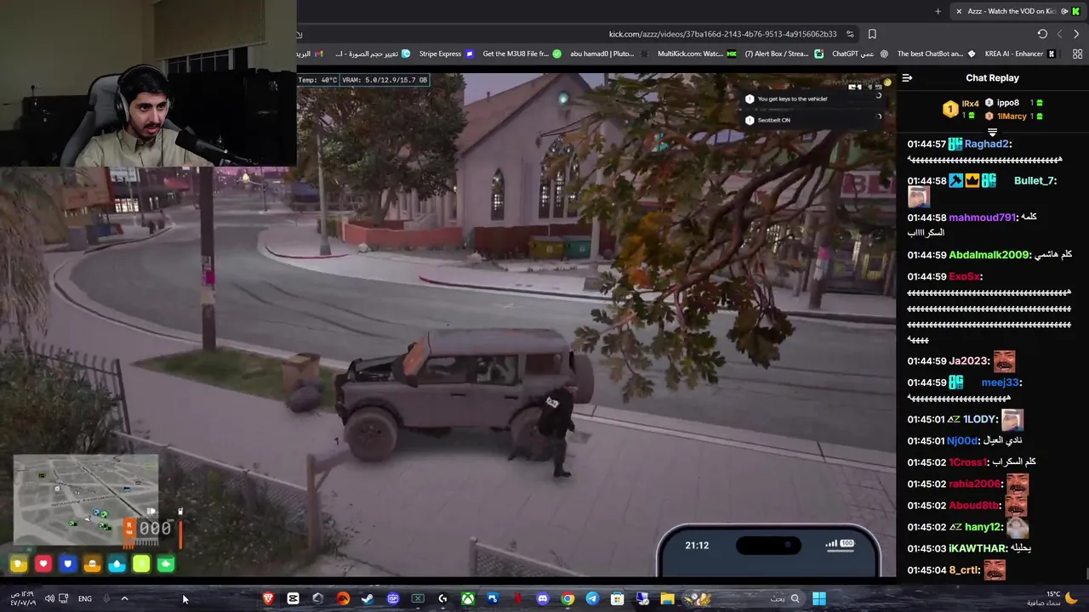
Task: Open site settings icon beside the URL
Action: (x=850, y=34)
